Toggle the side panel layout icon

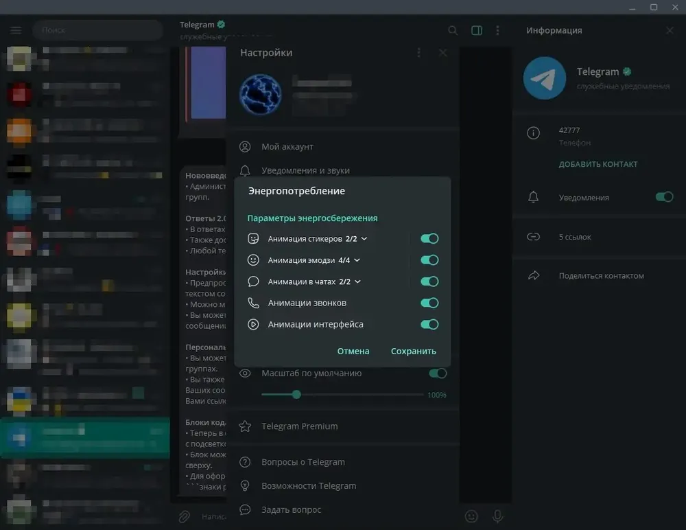477,30
